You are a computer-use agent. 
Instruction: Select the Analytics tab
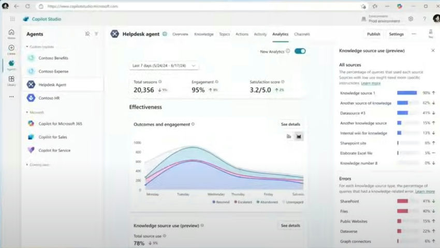[x=281, y=34]
